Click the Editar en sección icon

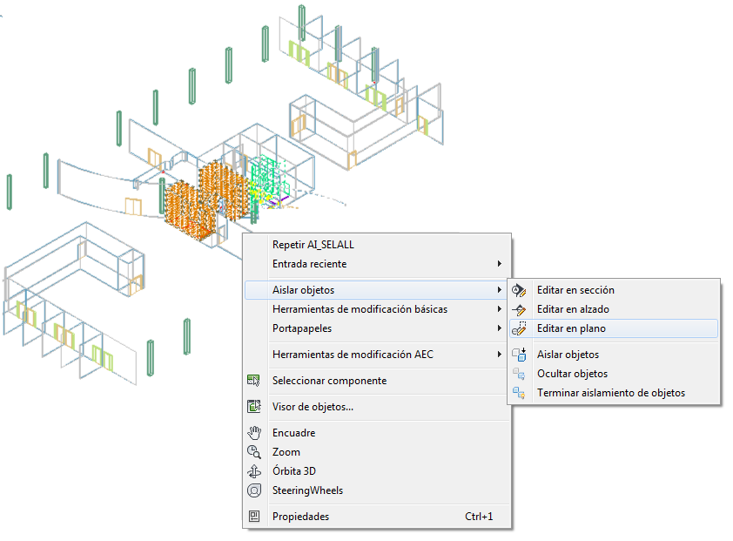pos(519,290)
